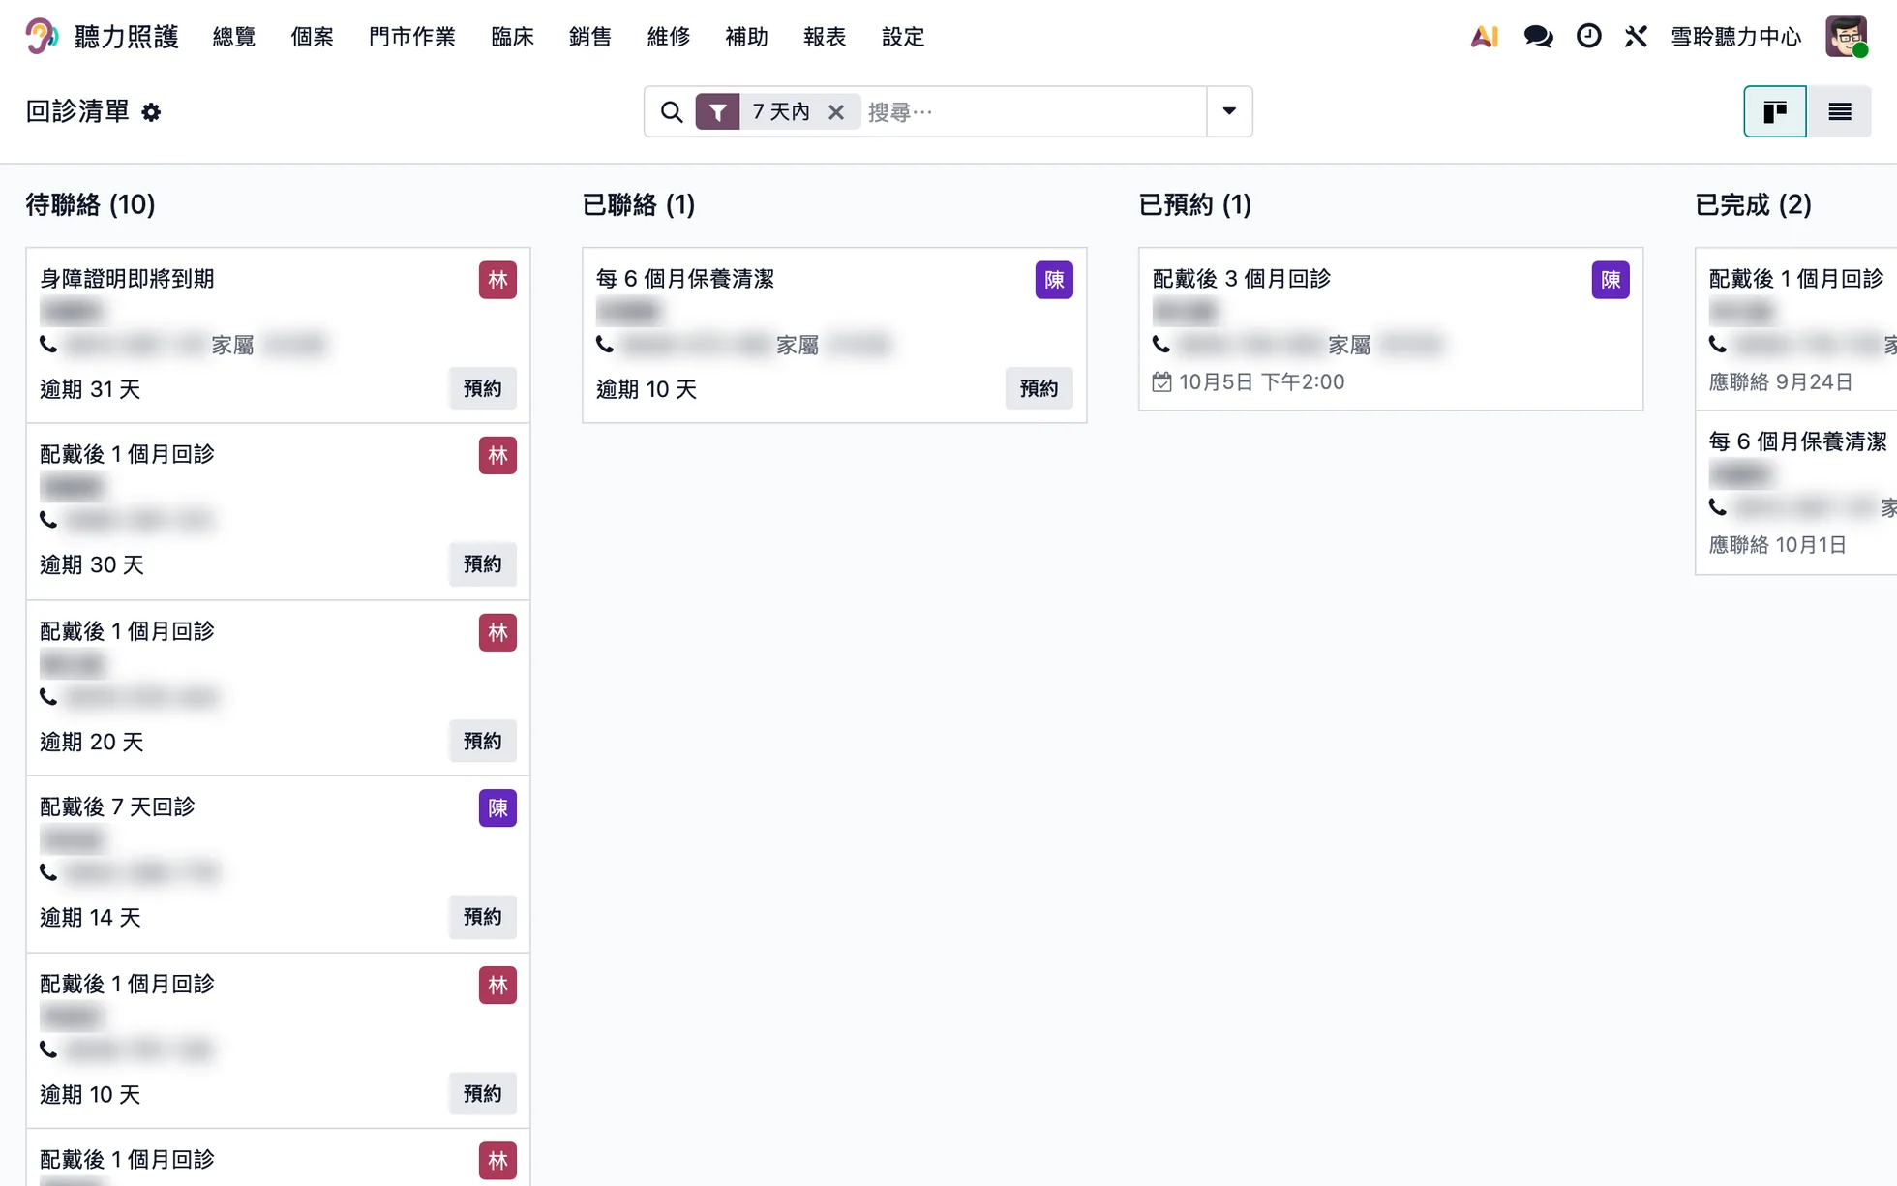1897x1186 pixels.
Task: Click 已預約 (1) column header
Action: [x=1194, y=204]
